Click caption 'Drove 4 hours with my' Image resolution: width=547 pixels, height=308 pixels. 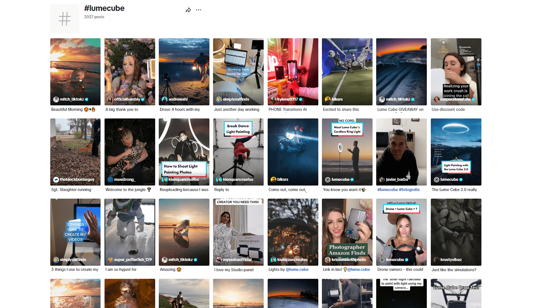pyautogui.click(x=180, y=110)
